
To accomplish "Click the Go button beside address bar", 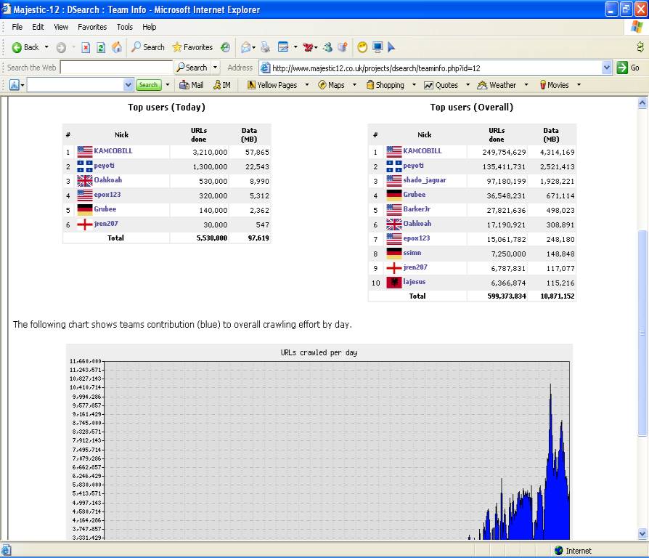I will click(629, 68).
